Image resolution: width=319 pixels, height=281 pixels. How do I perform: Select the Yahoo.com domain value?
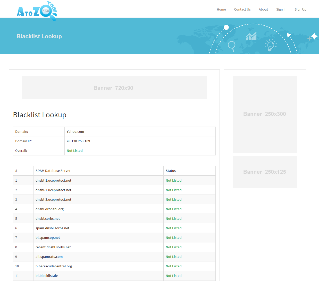coord(75,131)
